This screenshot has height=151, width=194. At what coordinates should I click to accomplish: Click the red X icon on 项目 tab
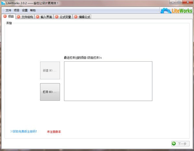click(5, 16)
